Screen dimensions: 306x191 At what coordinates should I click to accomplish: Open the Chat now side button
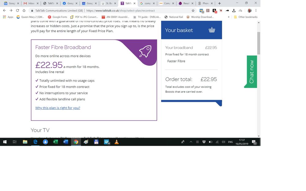coord(251,72)
